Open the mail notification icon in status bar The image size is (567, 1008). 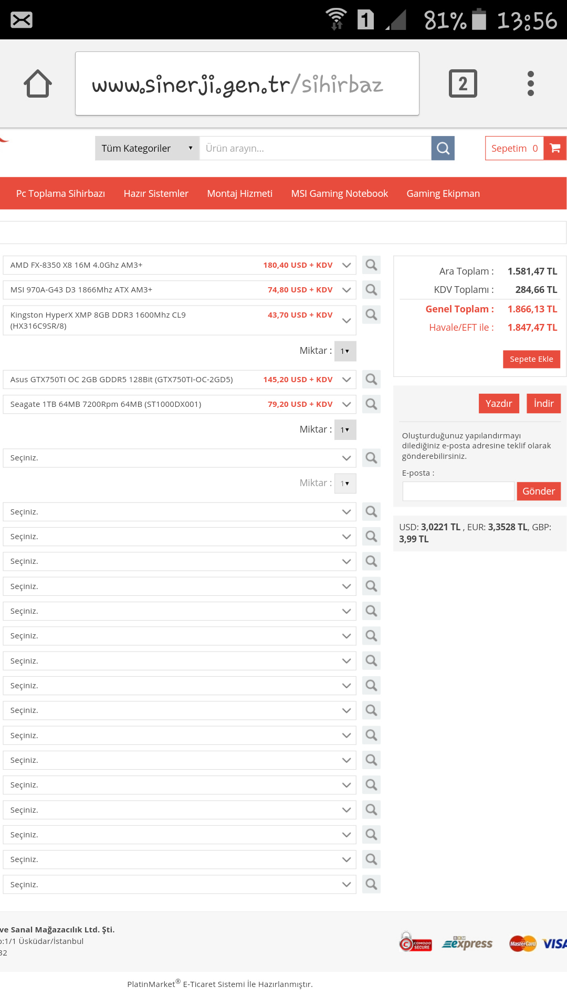pos(22,20)
